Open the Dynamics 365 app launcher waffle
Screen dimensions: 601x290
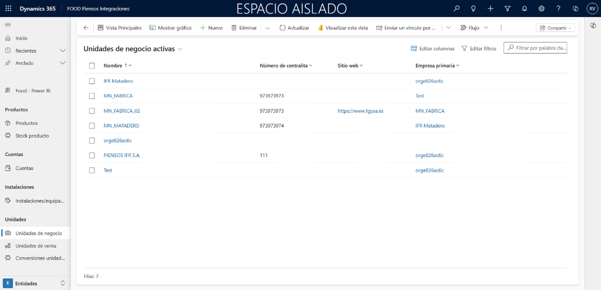click(8, 8)
